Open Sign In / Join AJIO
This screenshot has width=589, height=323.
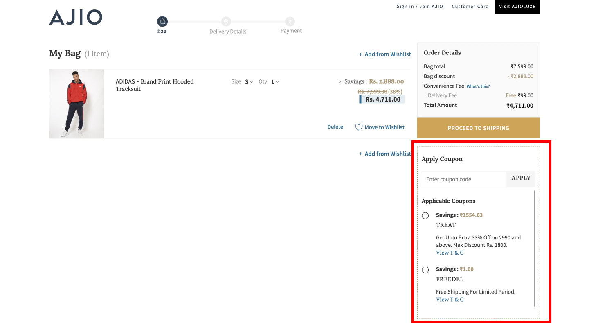point(420,7)
